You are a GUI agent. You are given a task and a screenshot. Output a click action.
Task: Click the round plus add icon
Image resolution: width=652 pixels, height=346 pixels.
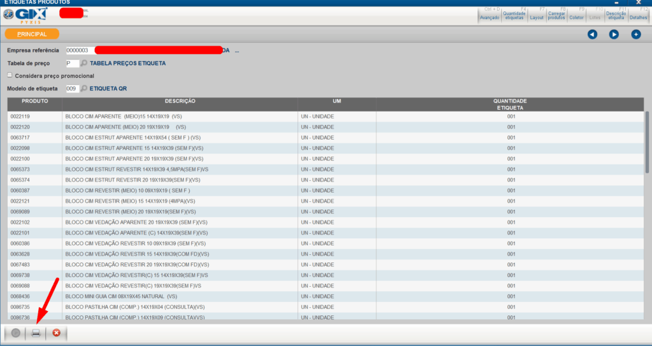coord(635,34)
